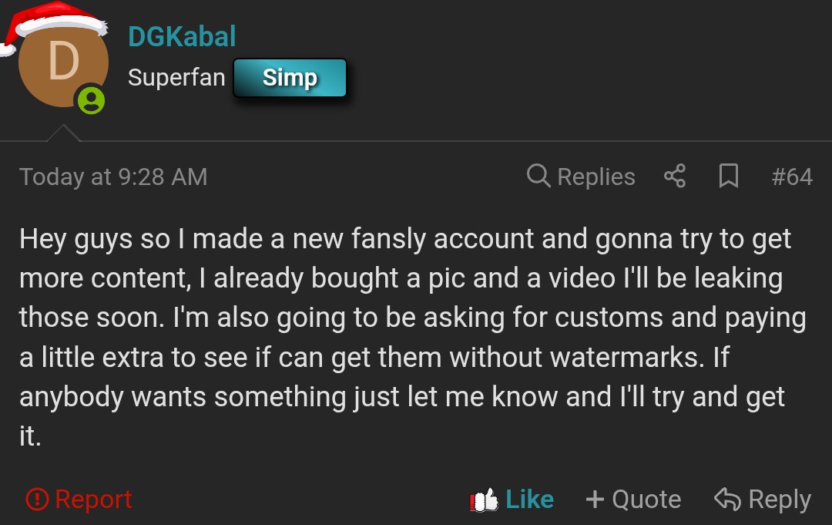Click the Simp badge

[290, 78]
